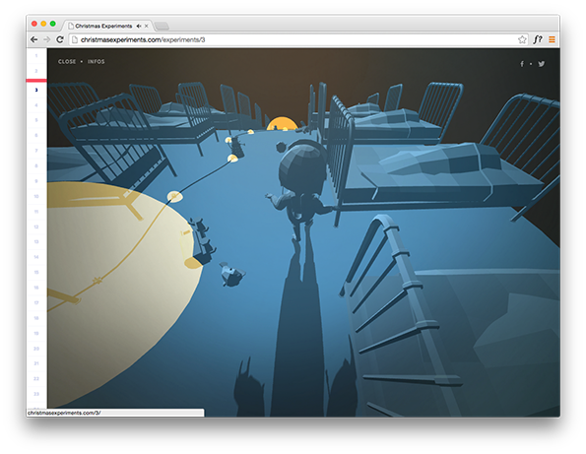This screenshot has height=454, width=586.
Task: Click the small mouse on the floor
Action: (x=232, y=275)
